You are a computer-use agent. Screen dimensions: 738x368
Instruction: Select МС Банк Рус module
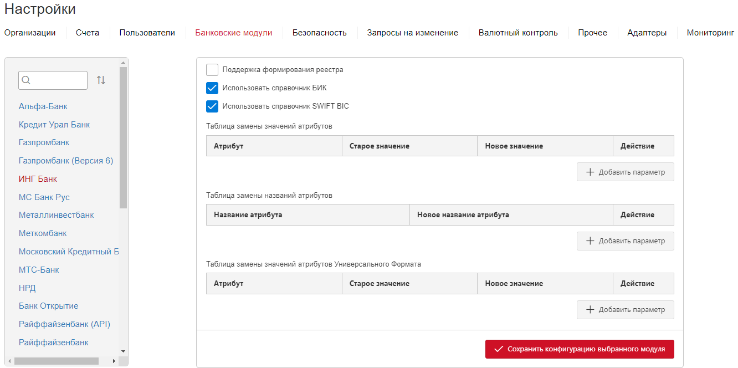coord(44,197)
